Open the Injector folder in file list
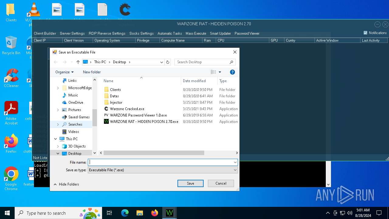The width and height of the screenshot is (389, 219). click(x=116, y=103)
